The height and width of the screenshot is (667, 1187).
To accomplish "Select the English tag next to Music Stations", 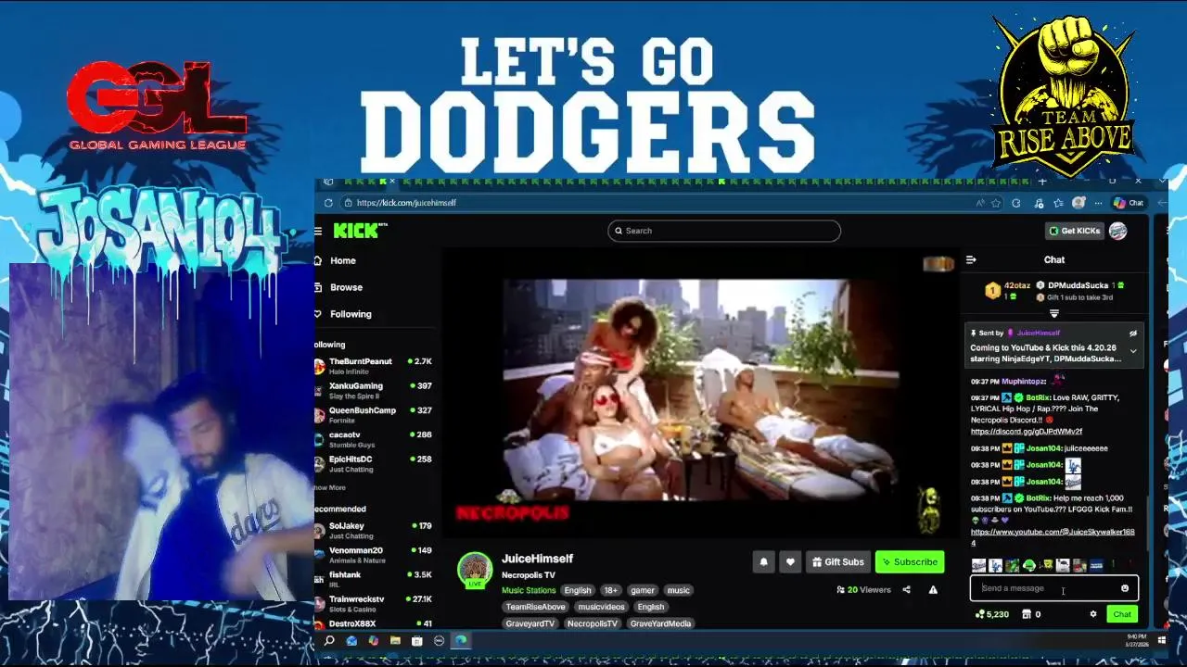I will tap(578, 590).
